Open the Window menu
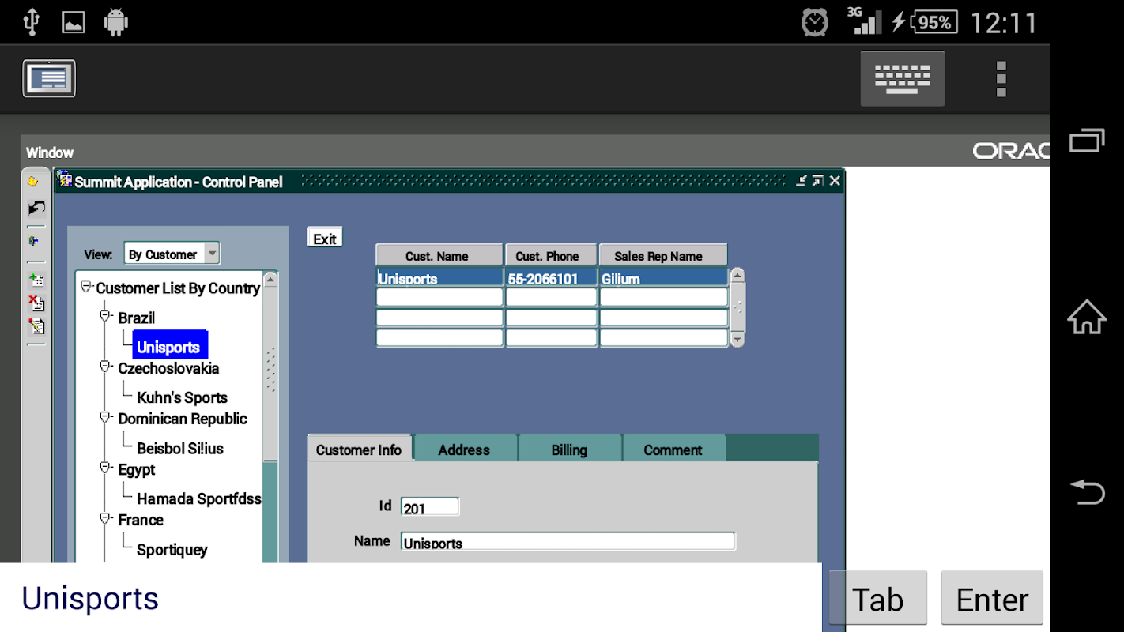The width and height of the screenshot is (1124, 632). (50, 152)
